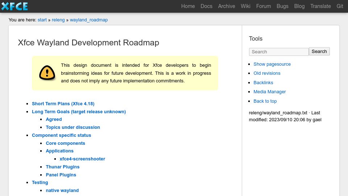Image resolution: width=348 pixels, height=196 pixels.
Task: Open the Docs navigation item
Action: (x=206, y=6)
